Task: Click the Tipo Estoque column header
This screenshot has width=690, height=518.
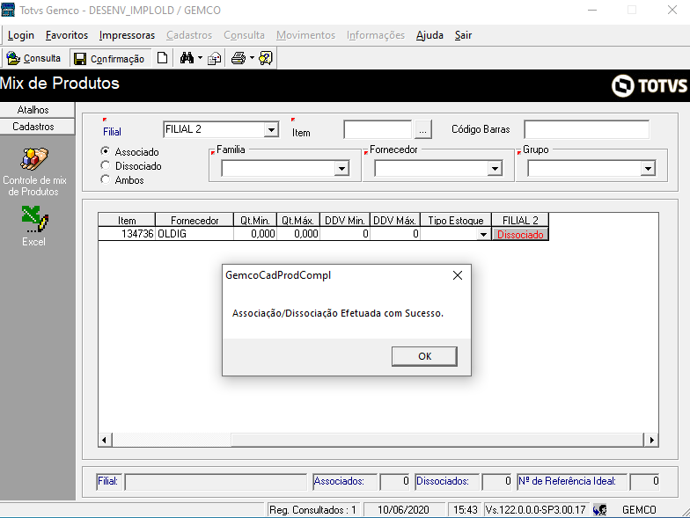Action: (456, 220)
